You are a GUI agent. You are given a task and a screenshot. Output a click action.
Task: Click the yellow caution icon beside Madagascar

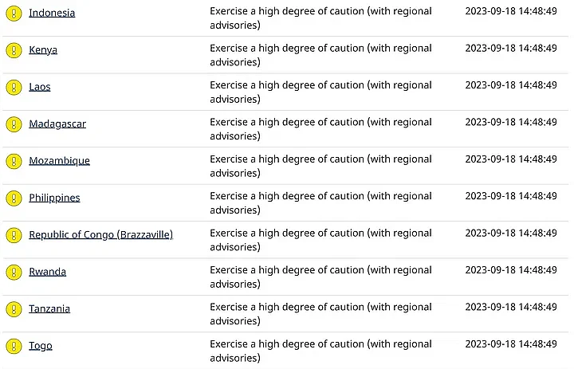[x=14, y=124]
